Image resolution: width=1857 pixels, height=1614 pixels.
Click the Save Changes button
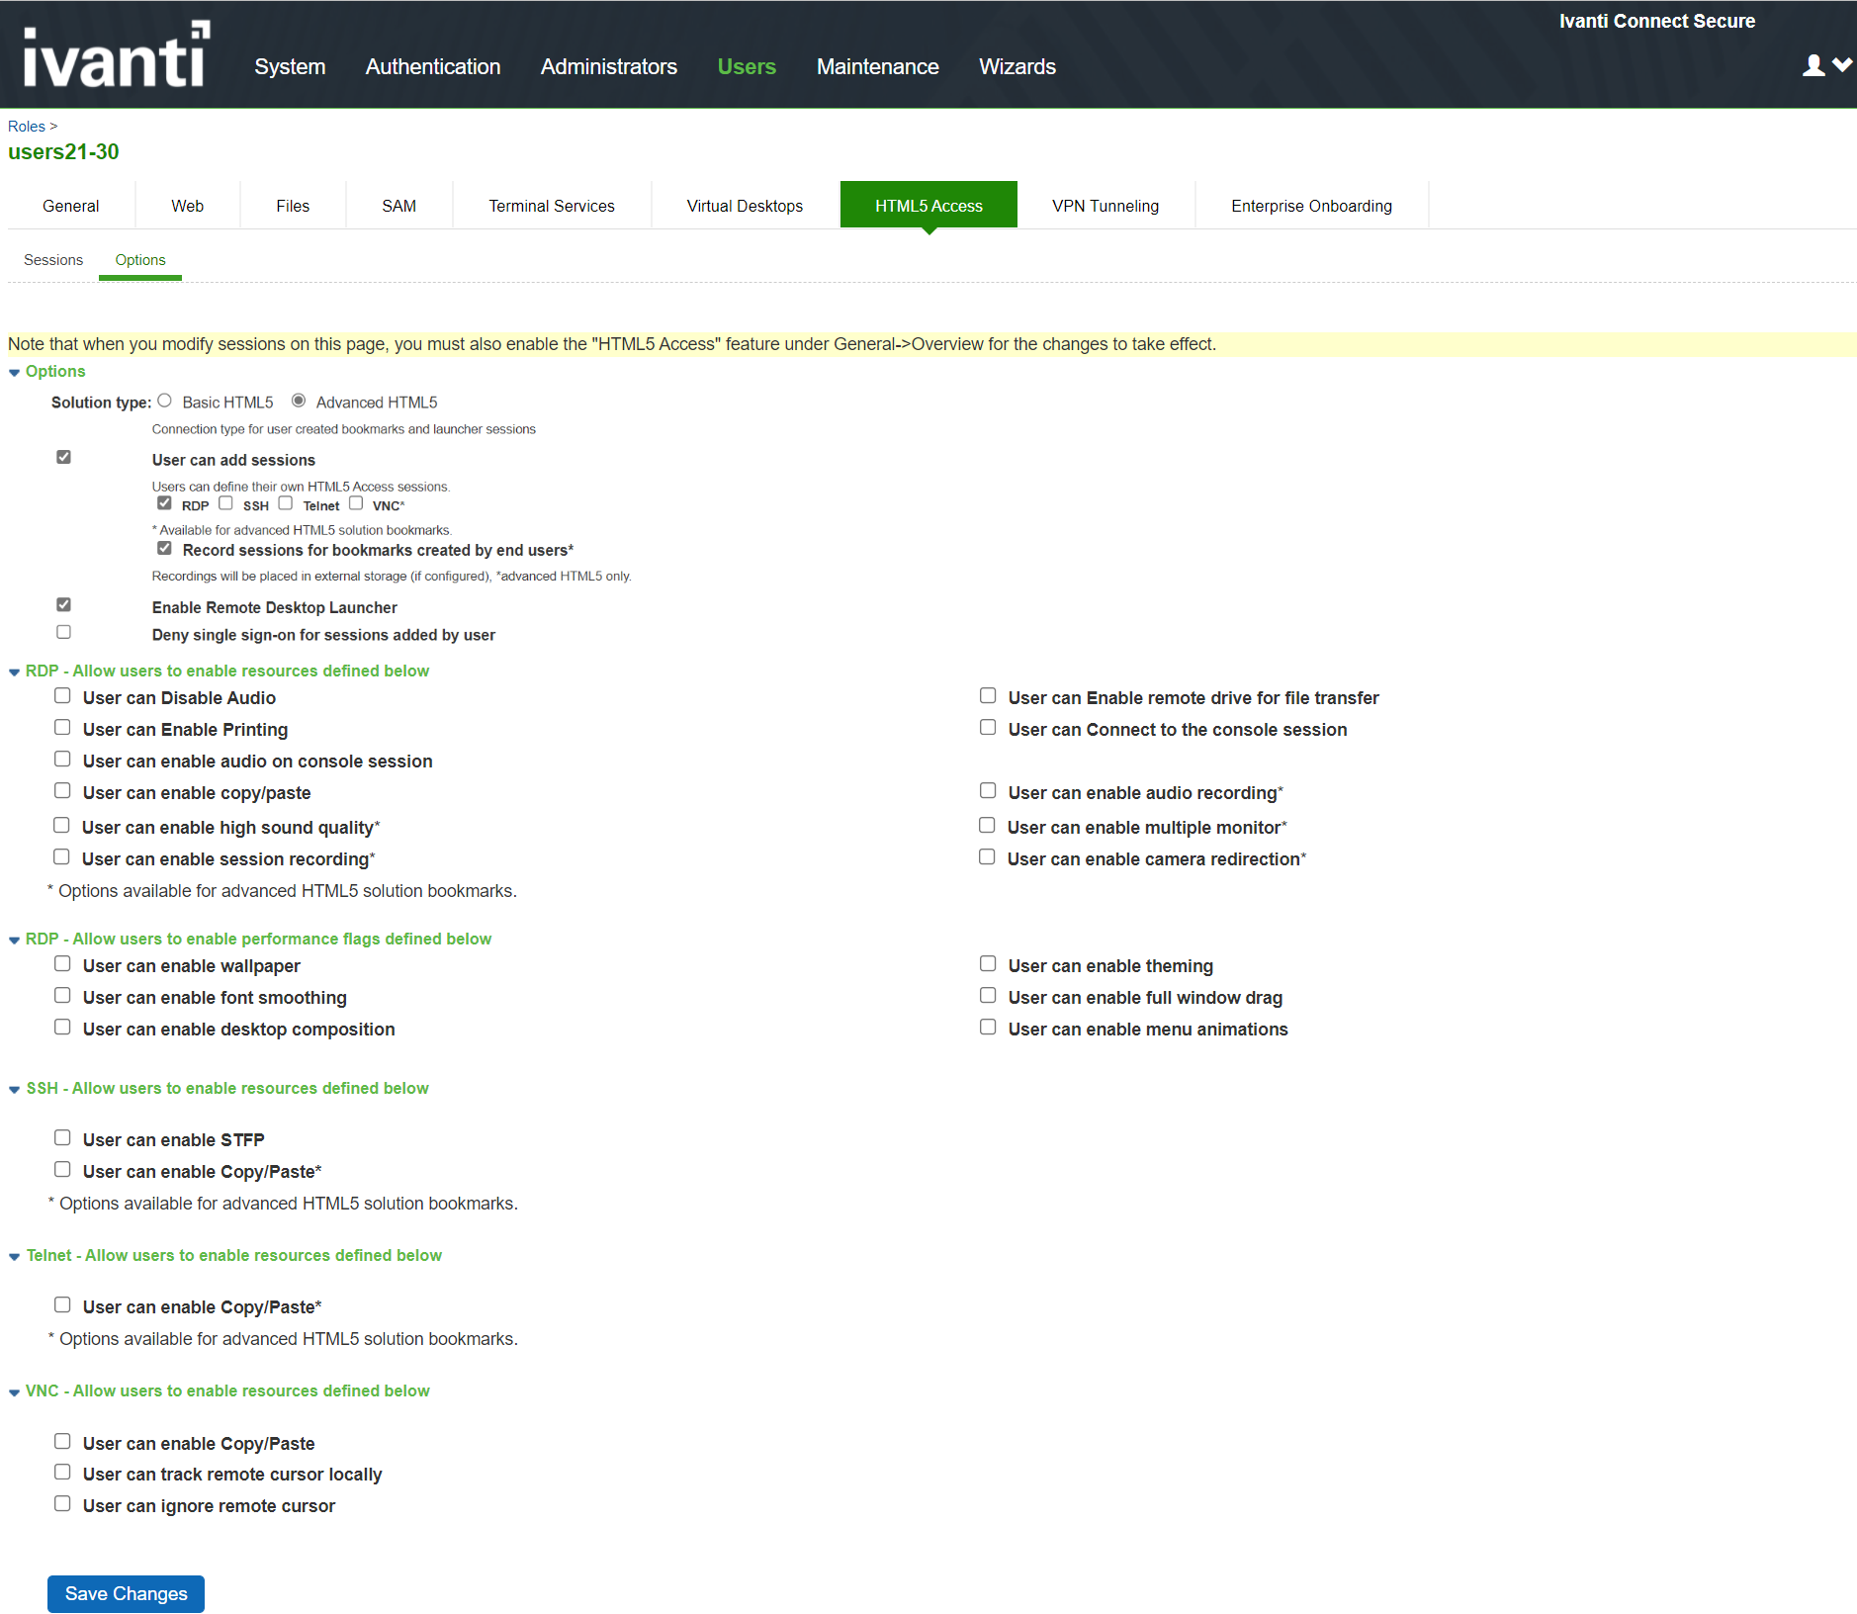[x=126, y=1593]
